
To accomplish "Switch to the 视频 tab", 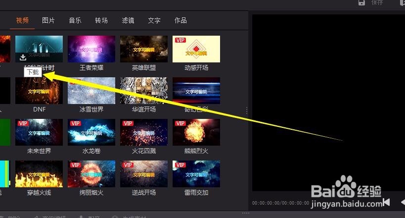I will click(22, 20).
